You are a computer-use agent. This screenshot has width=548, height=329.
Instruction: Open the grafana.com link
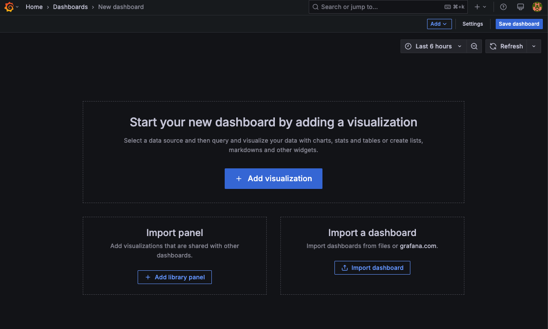point(418,246)
